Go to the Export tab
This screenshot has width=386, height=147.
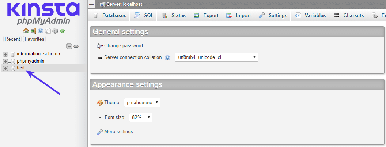[206, 16]
